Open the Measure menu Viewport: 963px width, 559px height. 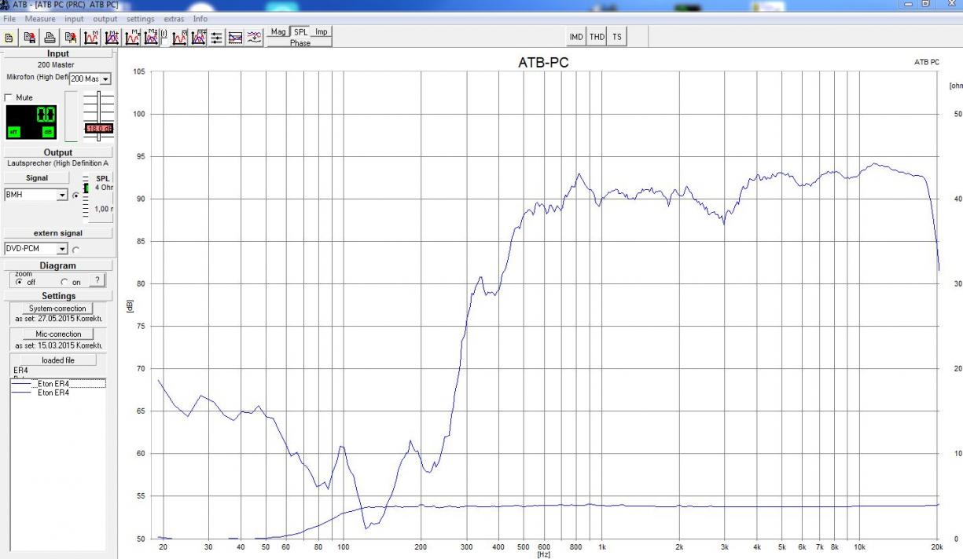(x=40, y=18)
